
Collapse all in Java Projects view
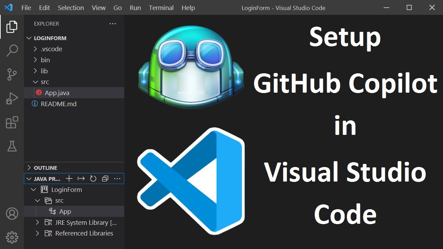[x=105, y=178]
